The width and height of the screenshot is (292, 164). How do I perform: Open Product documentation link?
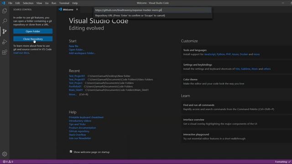point(83,128)
